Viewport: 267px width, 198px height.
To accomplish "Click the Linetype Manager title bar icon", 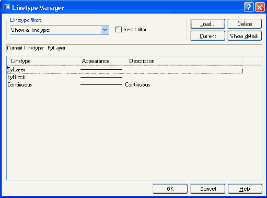I will (7, 7).
